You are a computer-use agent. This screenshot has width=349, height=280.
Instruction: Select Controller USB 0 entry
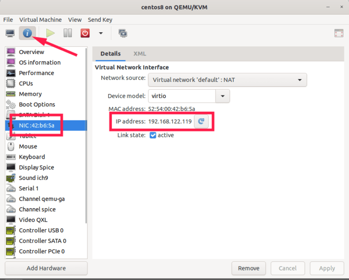[x=45, y=230]
